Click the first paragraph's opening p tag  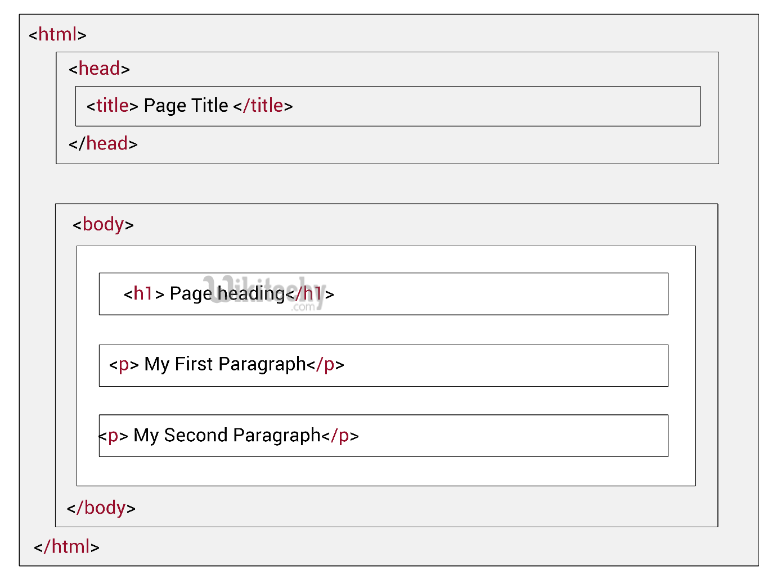pyautogui.click(x=124, y=365)
